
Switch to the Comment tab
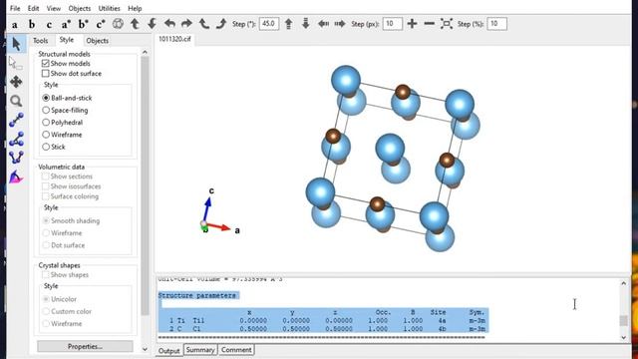pyautogui.click(x=236, y=350)
